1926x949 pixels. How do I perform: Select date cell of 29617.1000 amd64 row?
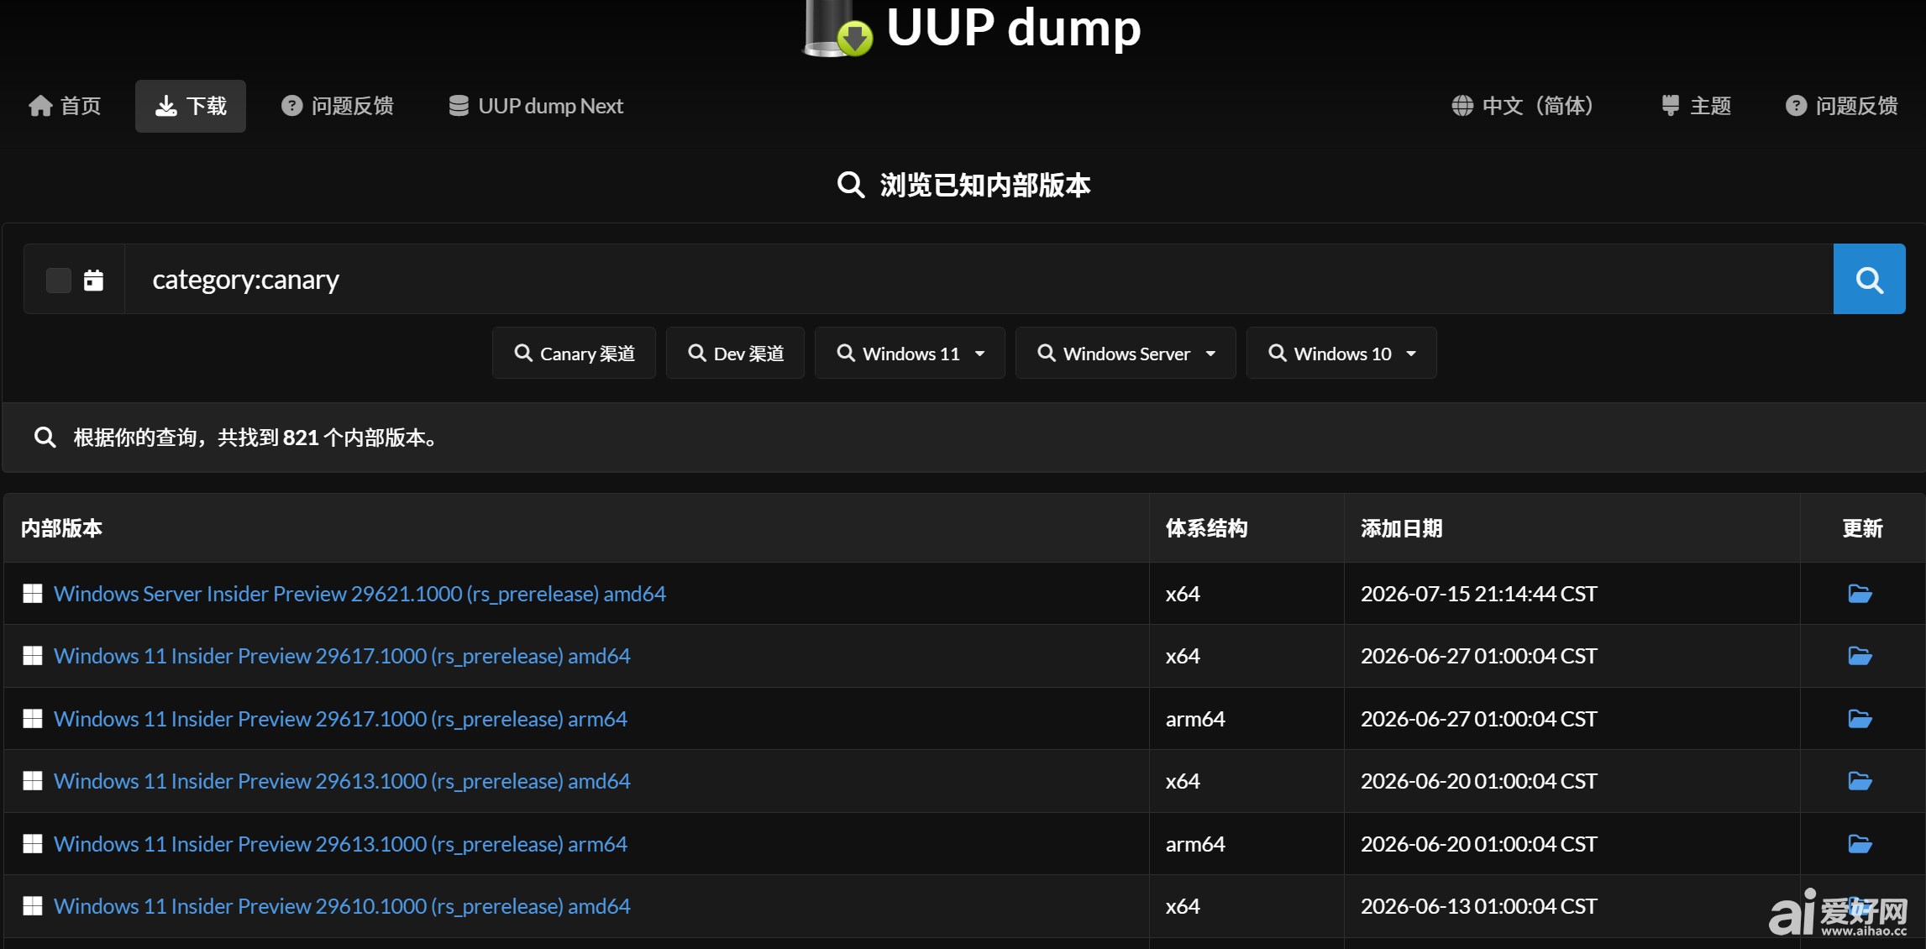(x=1478, y=656)
